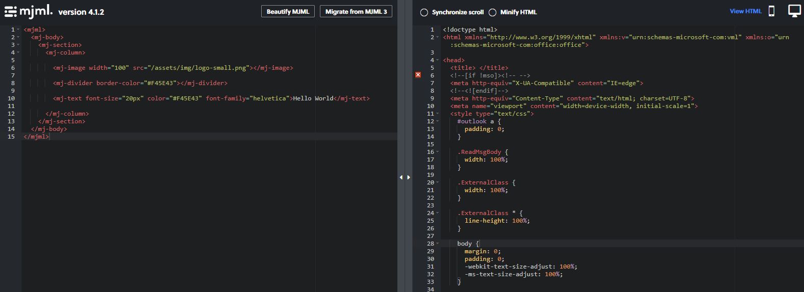Open the View HTML link
This screenshot has width=804, height=292.
745,11
